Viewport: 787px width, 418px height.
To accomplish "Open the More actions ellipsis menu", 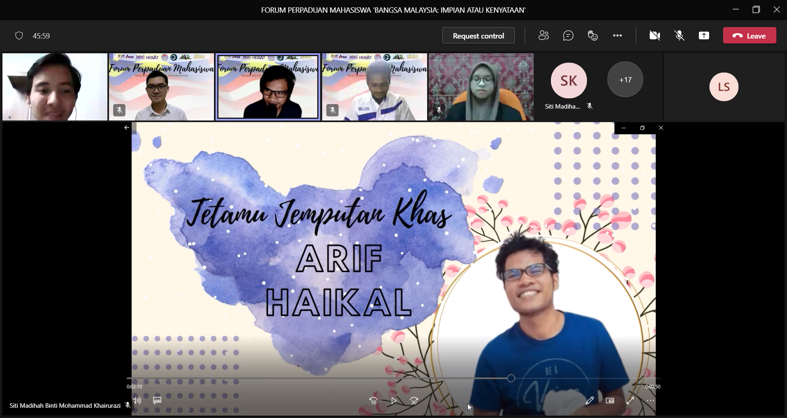I will coord(617,36).
